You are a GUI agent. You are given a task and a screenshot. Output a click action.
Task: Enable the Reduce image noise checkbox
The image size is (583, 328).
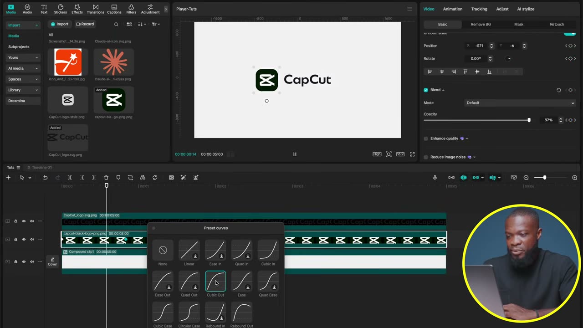[x=426, y=157]
